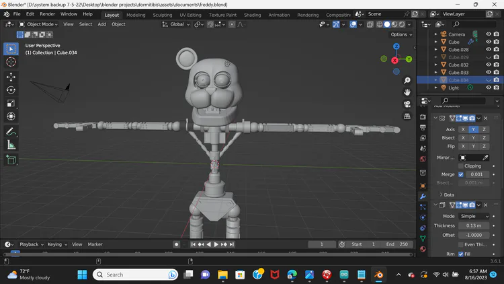Viewport: 504px width, 284px height.
Task: Open the Render menu
Action: (x=48, y=14)
